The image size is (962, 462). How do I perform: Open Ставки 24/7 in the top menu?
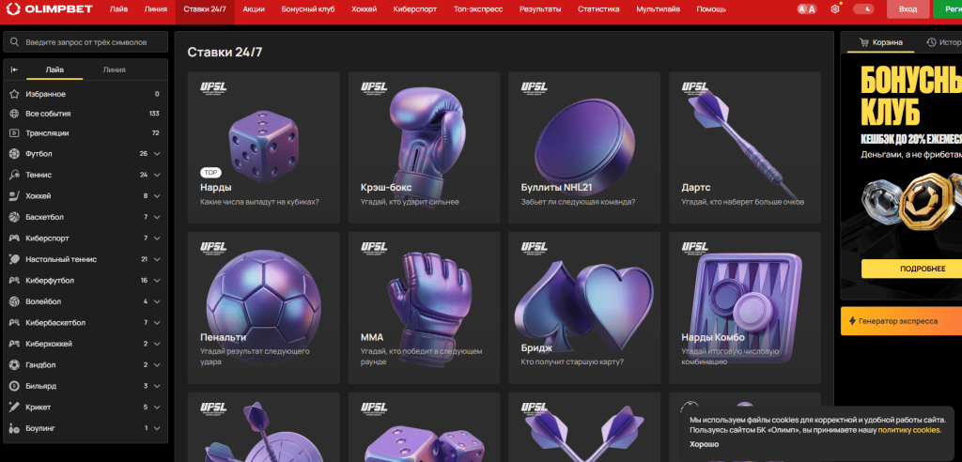click(x=205, y=9)
